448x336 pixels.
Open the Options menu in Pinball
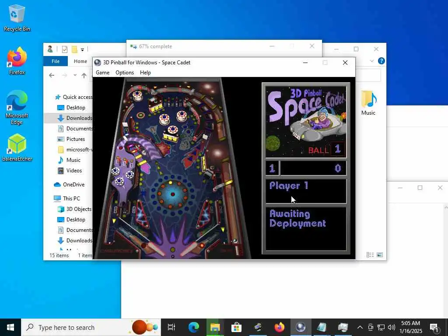coord(125,73)
